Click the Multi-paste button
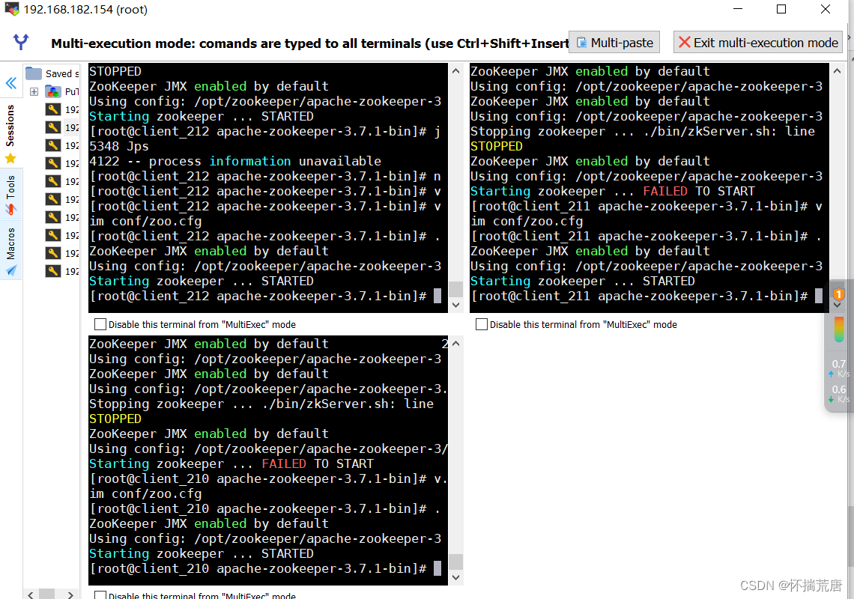This screenshot has width=854, height=599. 614,42
